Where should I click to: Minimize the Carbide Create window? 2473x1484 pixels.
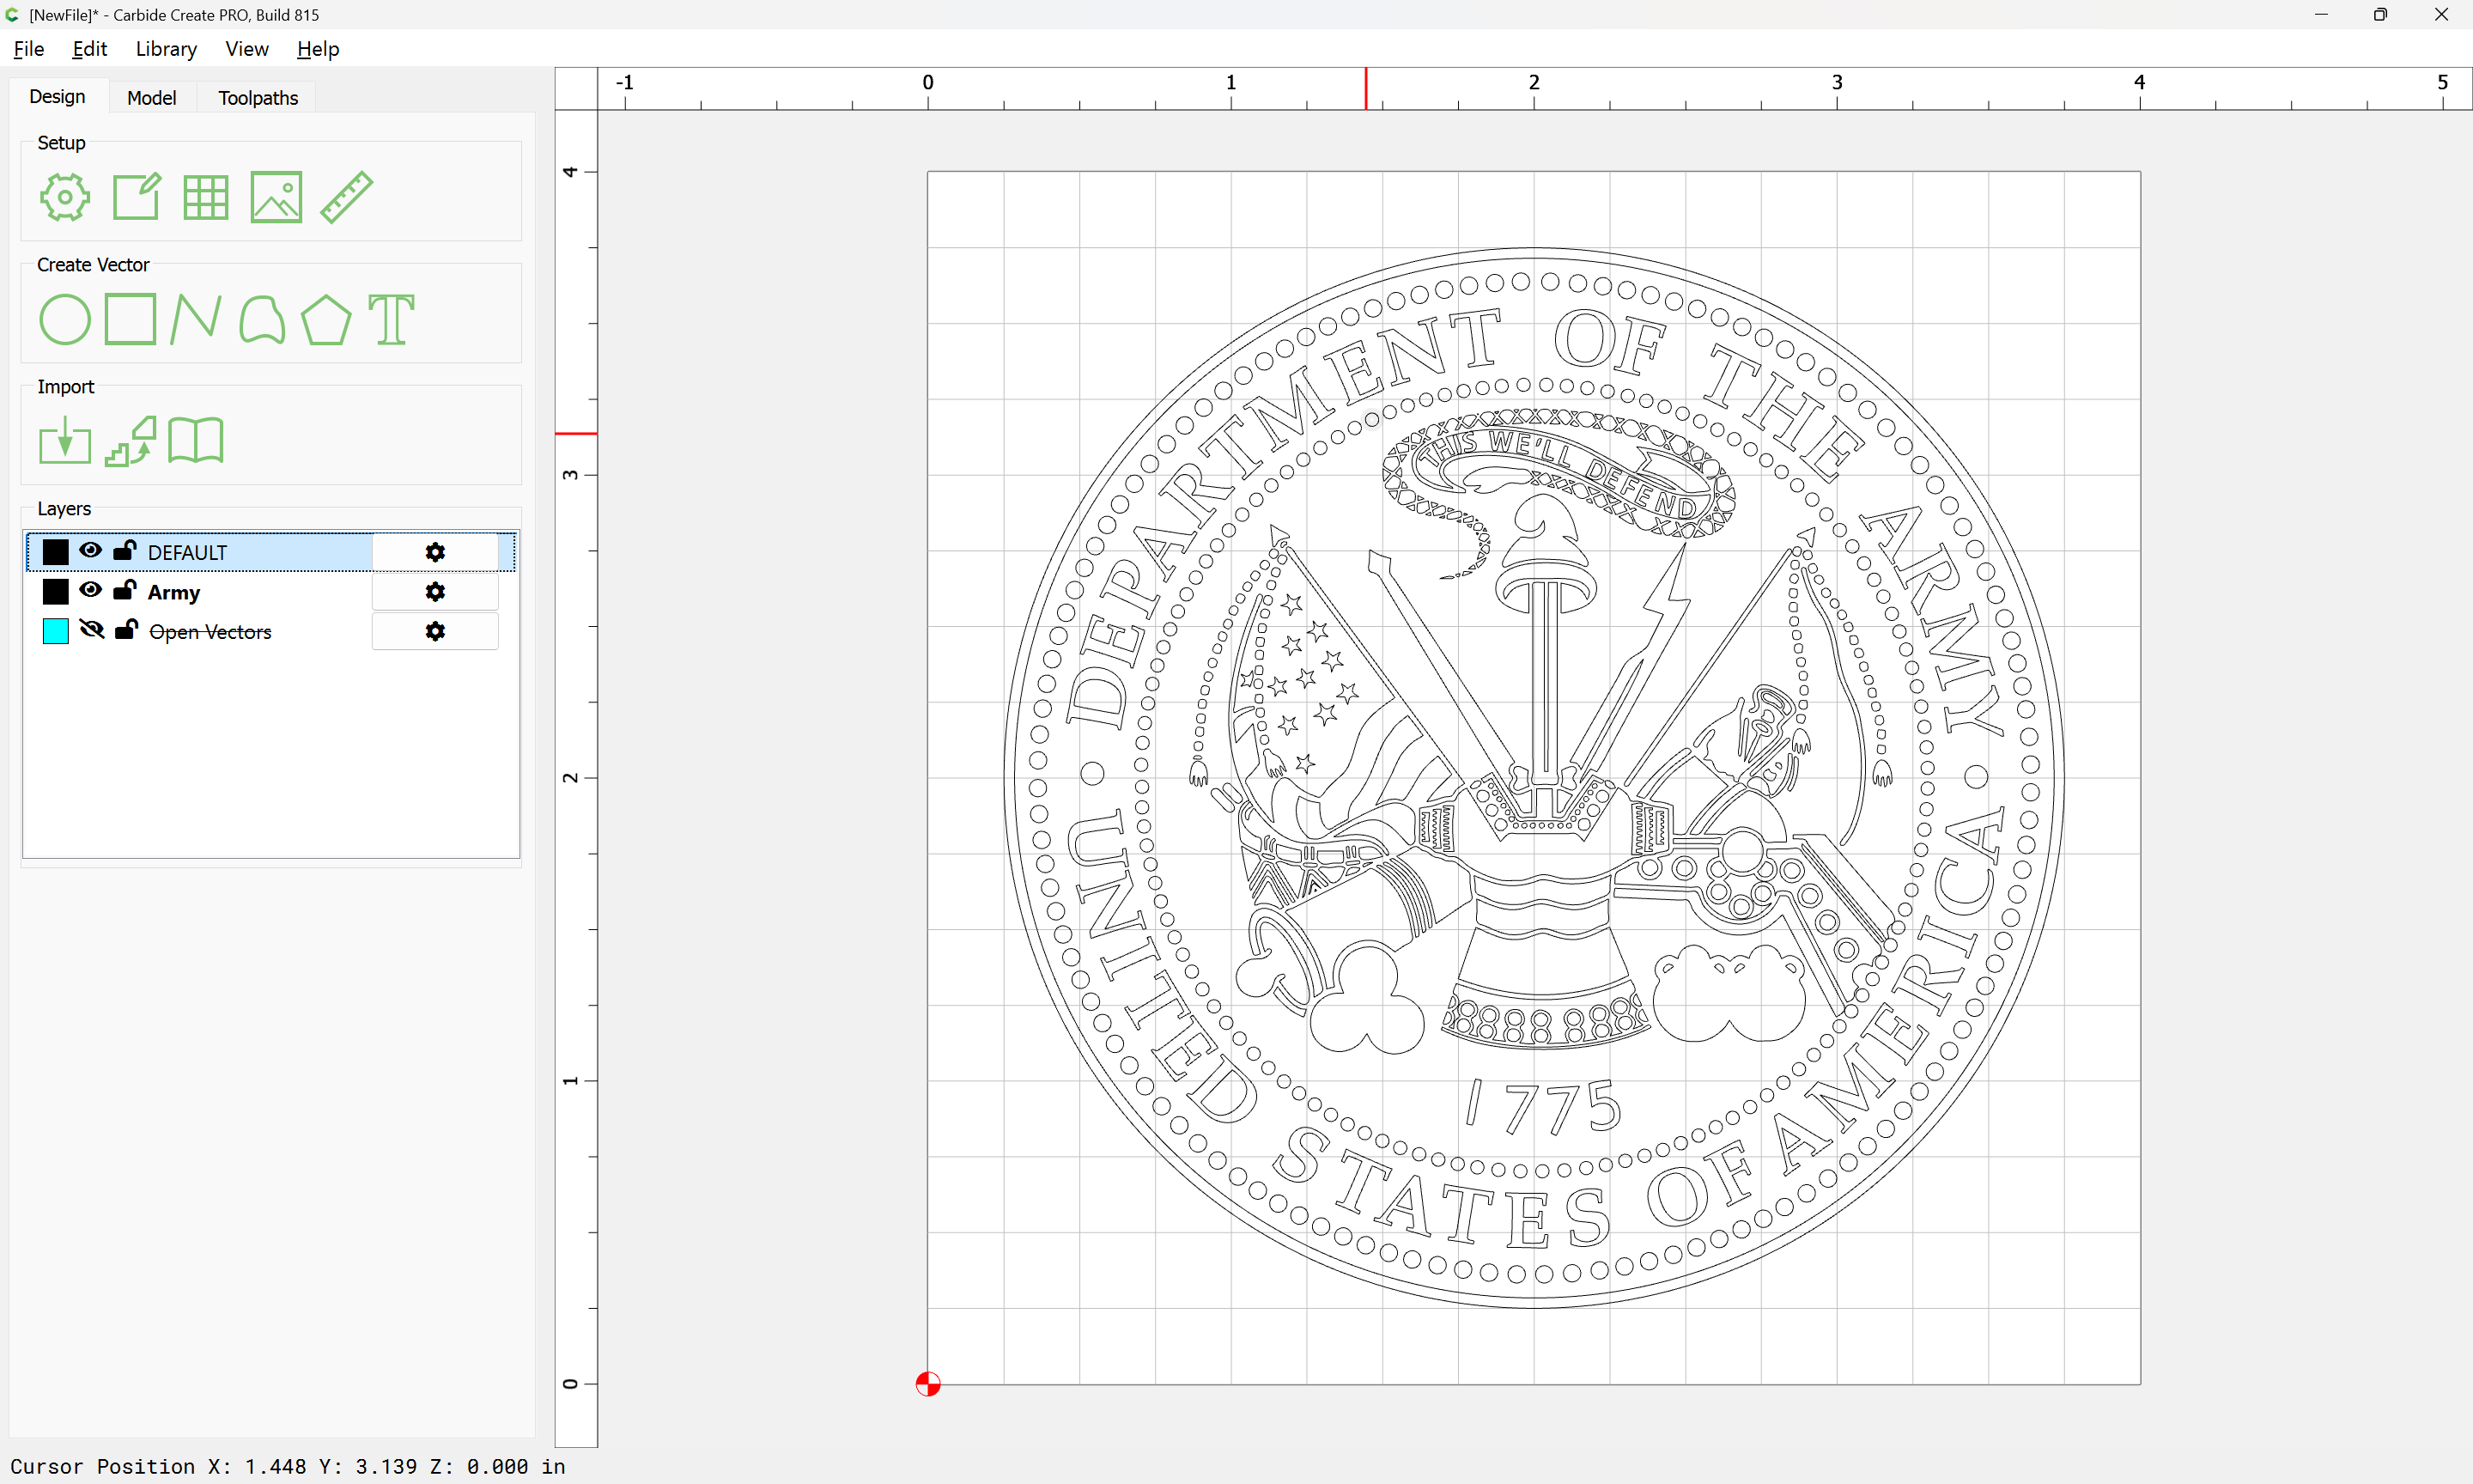tap(2321, 15)
